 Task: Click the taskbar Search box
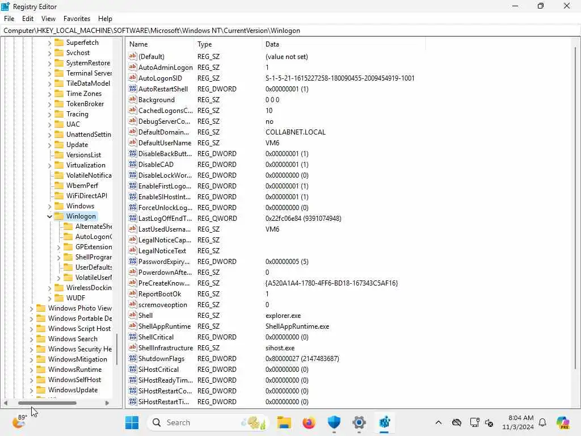click(209, 422)
